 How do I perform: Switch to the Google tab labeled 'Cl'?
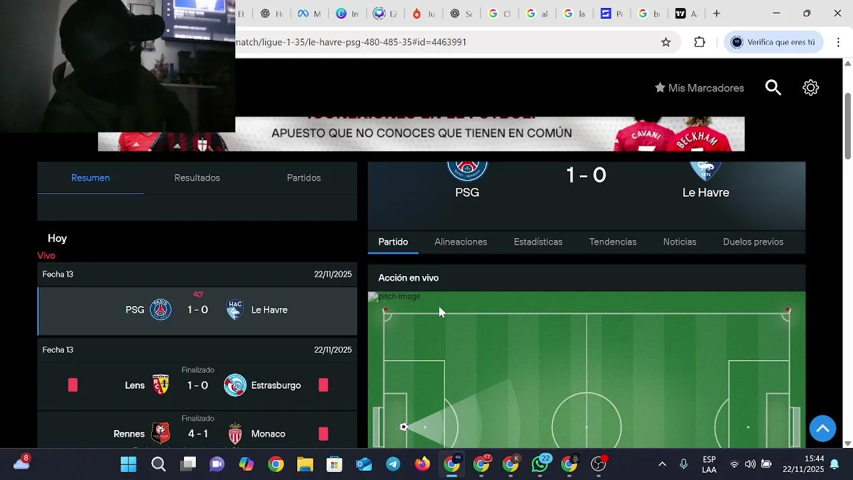pos(499,13)
